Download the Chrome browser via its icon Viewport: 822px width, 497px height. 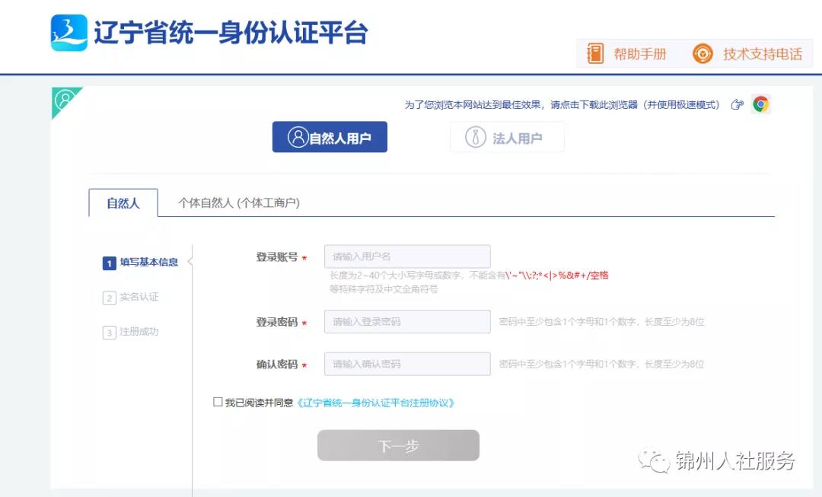coord(760,104)
